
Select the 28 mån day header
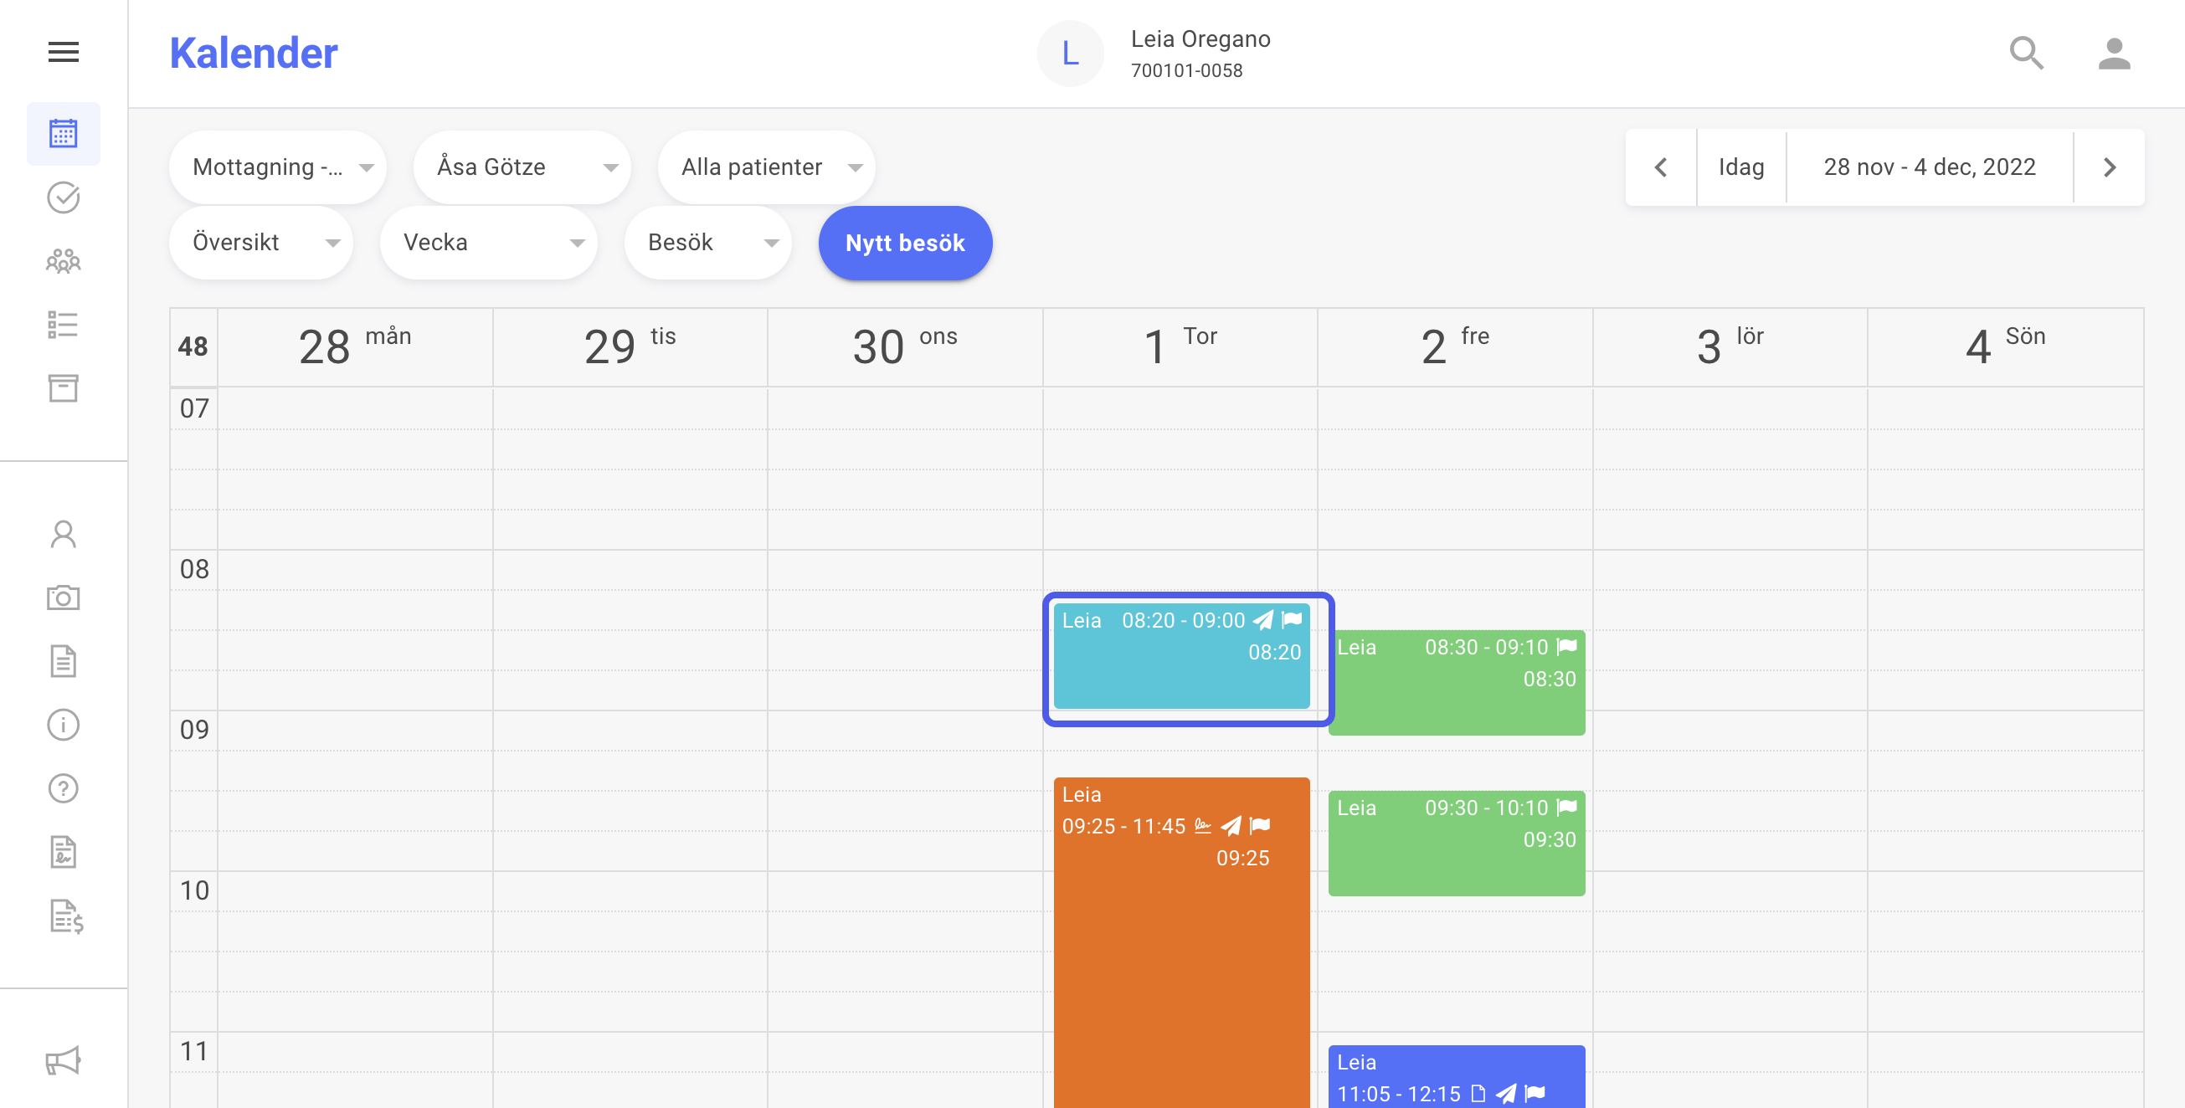[355, 346]
